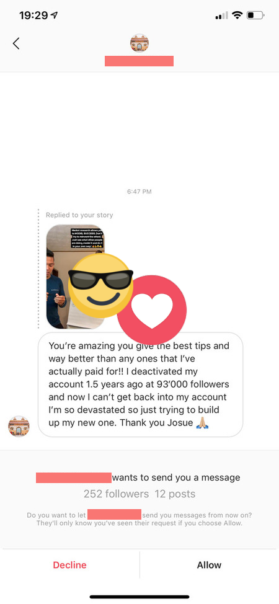
Task: Tap the 252 followers count
Action: point(116,494)
